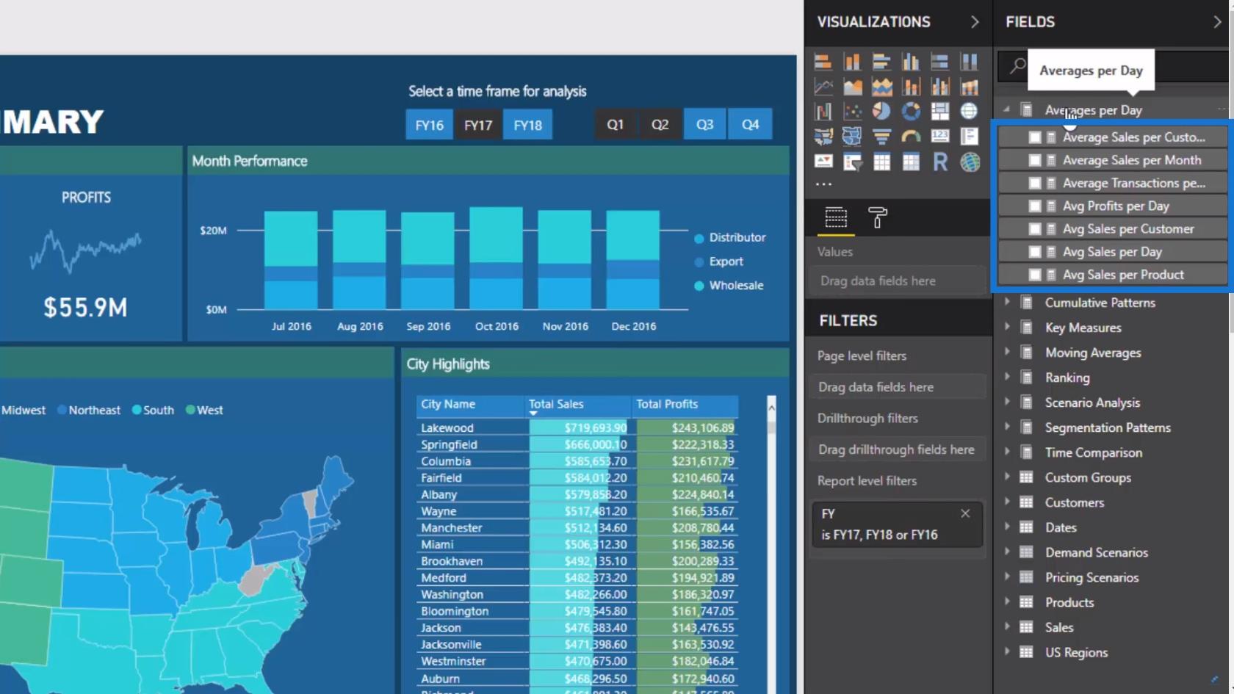Check the Average Transactions pe... measure
Screen dimensions: 1234x694
coord(1034,183)
